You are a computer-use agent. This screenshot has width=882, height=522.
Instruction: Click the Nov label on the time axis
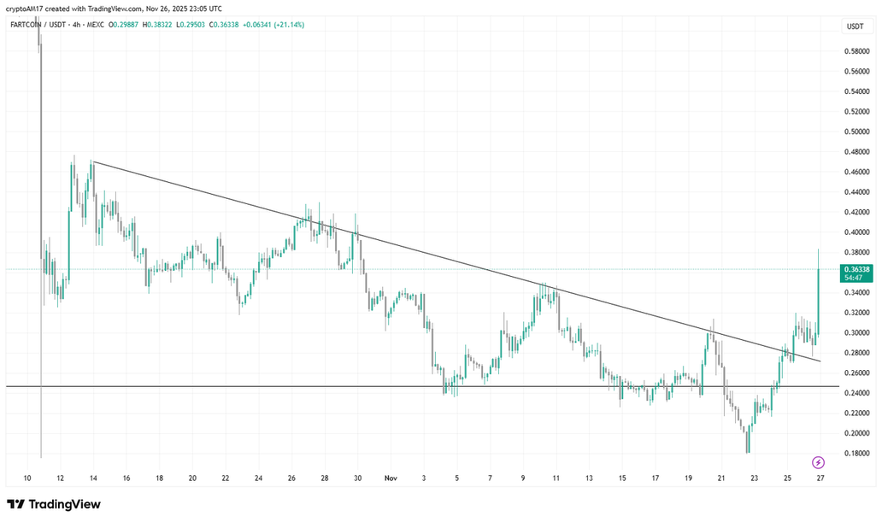[x=391, y=478]
